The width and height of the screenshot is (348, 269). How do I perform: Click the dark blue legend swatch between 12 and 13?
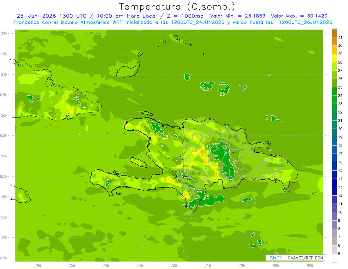click(334, 191)
